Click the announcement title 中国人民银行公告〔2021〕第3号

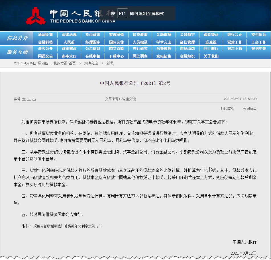click(x=135, y=83)
